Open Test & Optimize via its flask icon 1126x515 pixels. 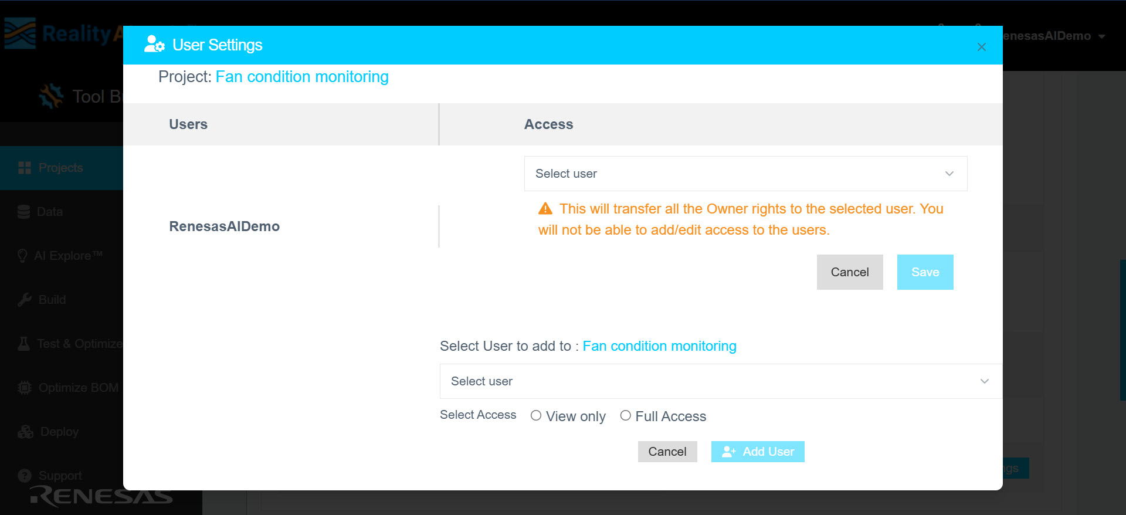pos(23,343)
